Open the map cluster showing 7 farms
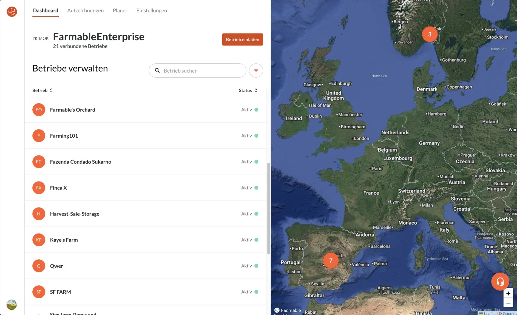 point(331,260)
